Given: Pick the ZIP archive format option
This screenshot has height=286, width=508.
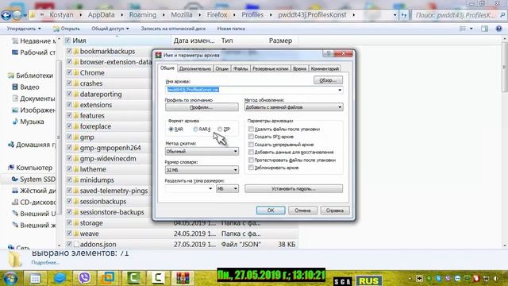Looking at the screenshot, I should (x=220, y=129).
